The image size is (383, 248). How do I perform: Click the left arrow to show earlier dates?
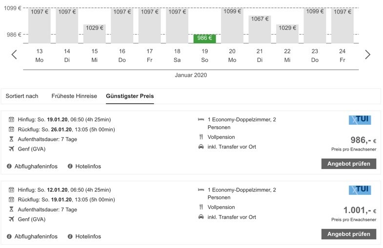pyautogui.click(x=14, y=55)
